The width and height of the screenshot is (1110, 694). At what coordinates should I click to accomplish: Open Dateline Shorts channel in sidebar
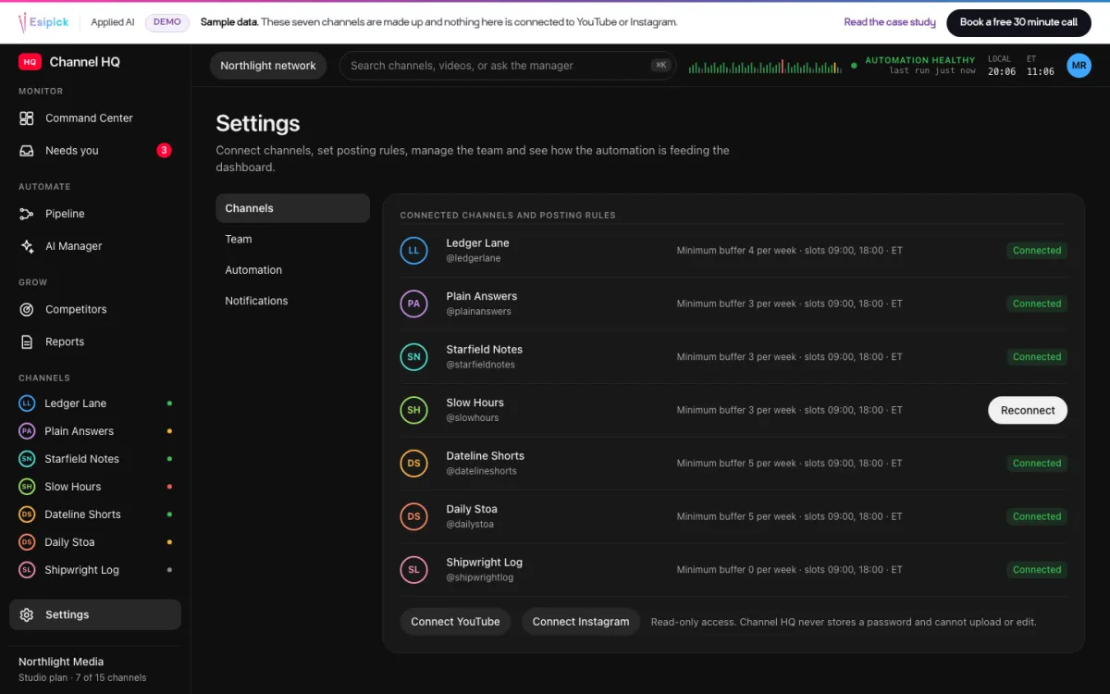(x=95, y=514)
